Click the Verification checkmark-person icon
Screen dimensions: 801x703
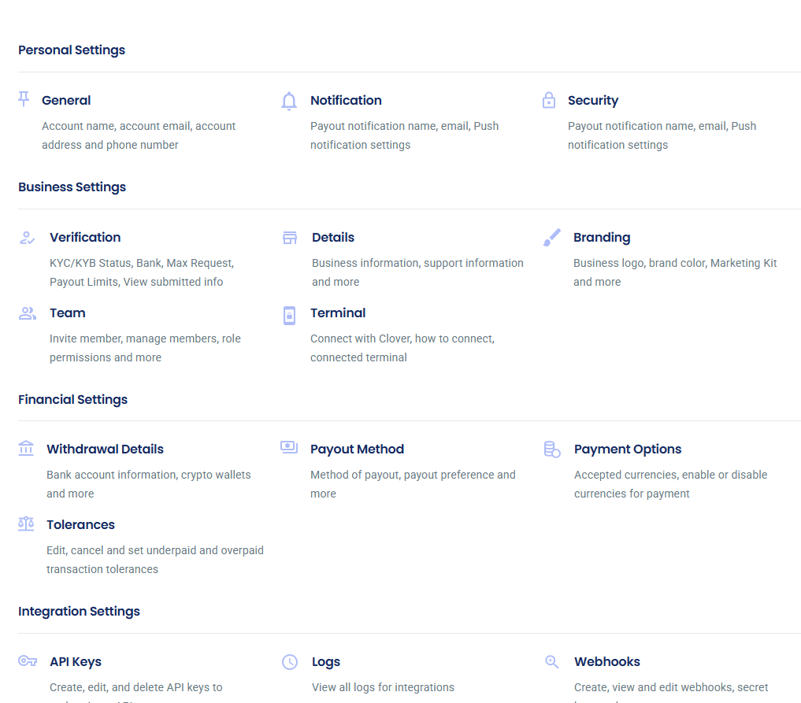[x=26, y=238]
